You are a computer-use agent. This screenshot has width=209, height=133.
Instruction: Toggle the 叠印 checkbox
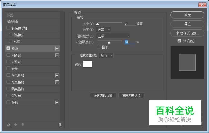[x=98, y=47]
